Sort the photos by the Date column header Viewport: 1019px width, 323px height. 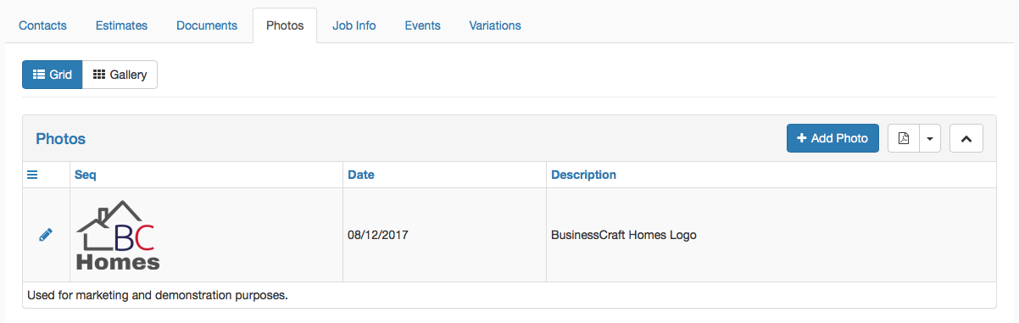(361, 175)
